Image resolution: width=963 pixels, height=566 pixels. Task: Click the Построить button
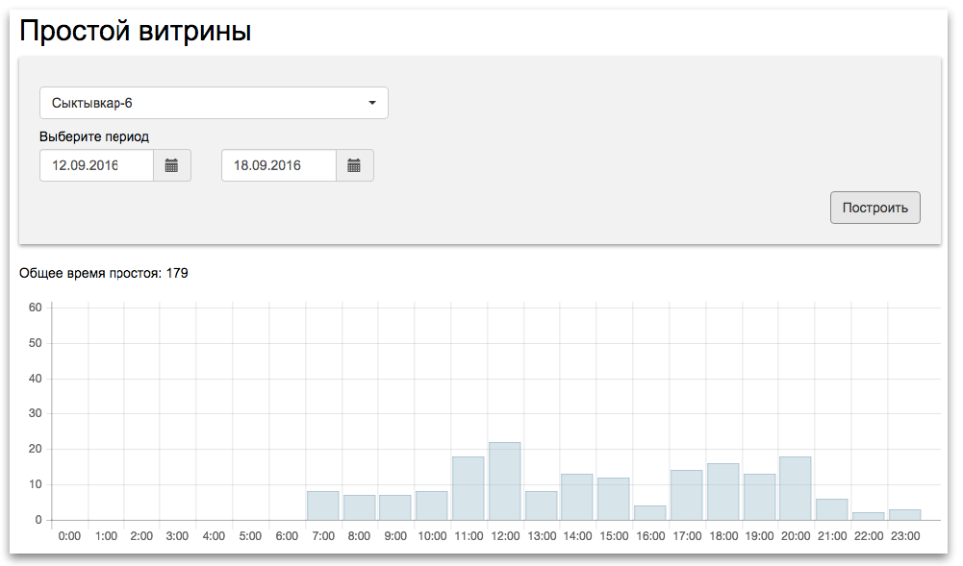point(875,208)
